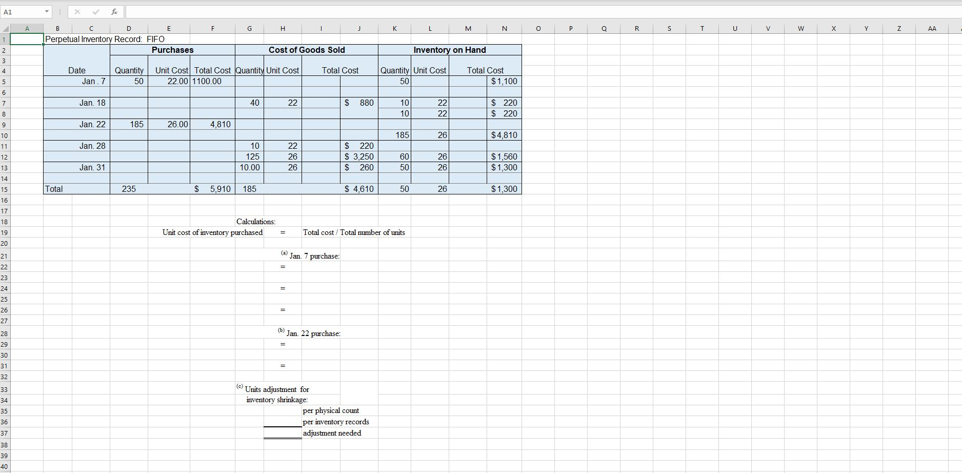Click the cell showing Total 235
The height and width of the screenshot is (473, 962).
tap(129, 189)
